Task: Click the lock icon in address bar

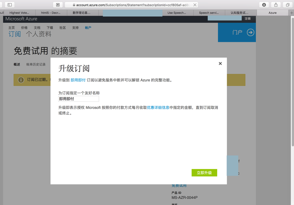Action: (x=74, y=5)
